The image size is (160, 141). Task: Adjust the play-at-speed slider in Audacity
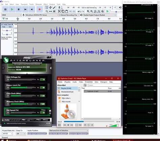[116, 12]
